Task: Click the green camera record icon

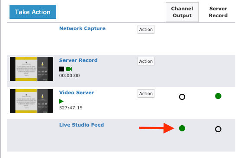Action: (69, 69)
